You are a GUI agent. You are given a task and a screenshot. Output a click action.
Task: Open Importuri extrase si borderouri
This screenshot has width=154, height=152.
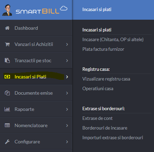click(x=113, y=137)
